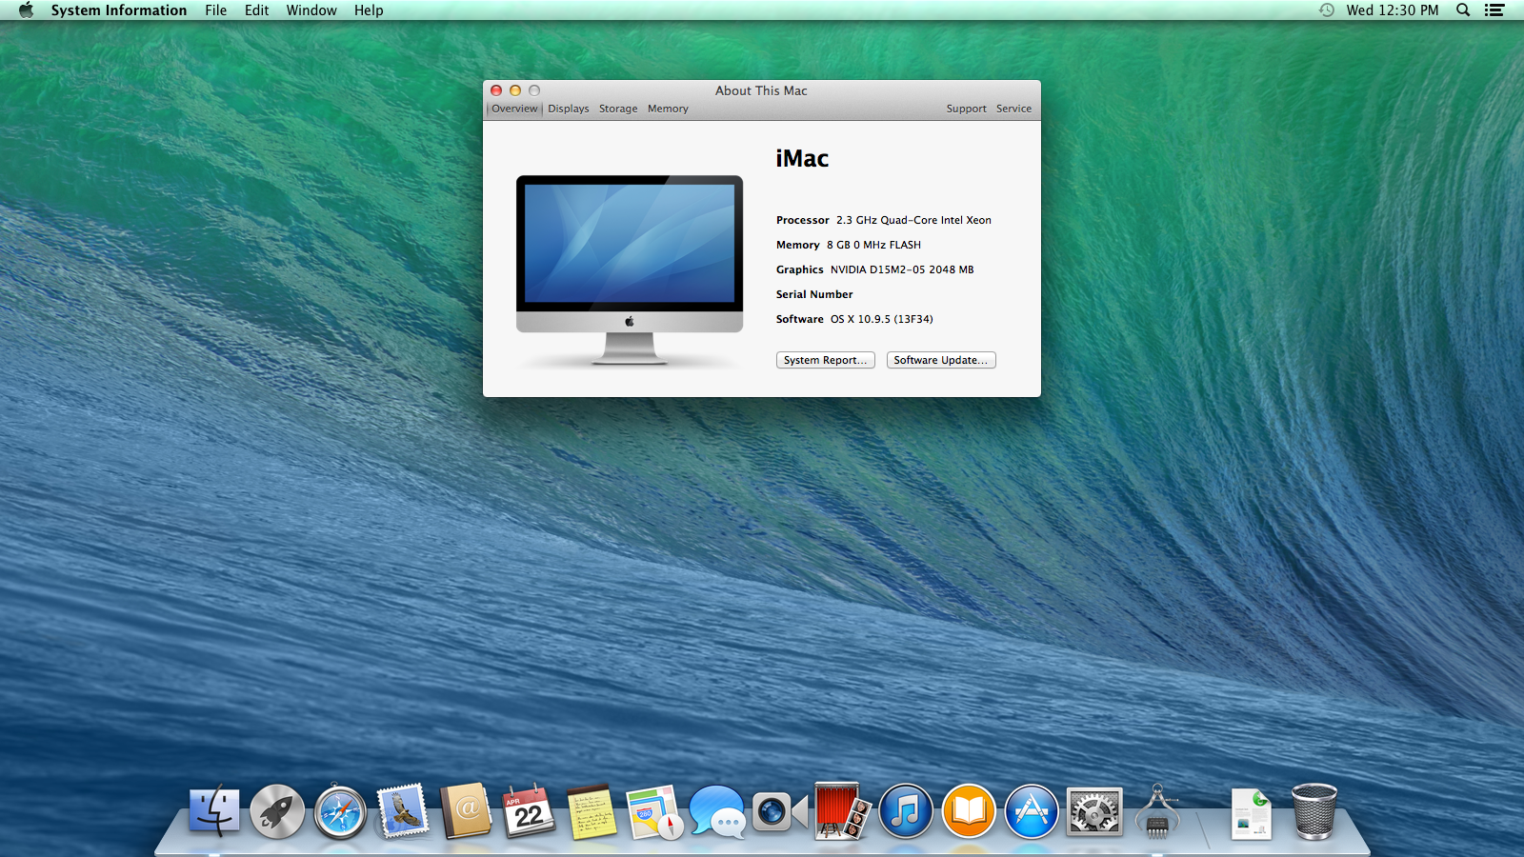Click the Messages speech bubble icon
This screenshot has height=857, width=1524.
[717, 812]
